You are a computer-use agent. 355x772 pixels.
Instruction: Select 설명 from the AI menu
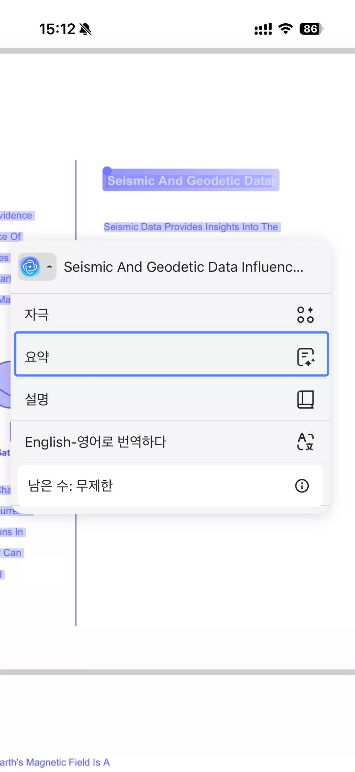131,399
